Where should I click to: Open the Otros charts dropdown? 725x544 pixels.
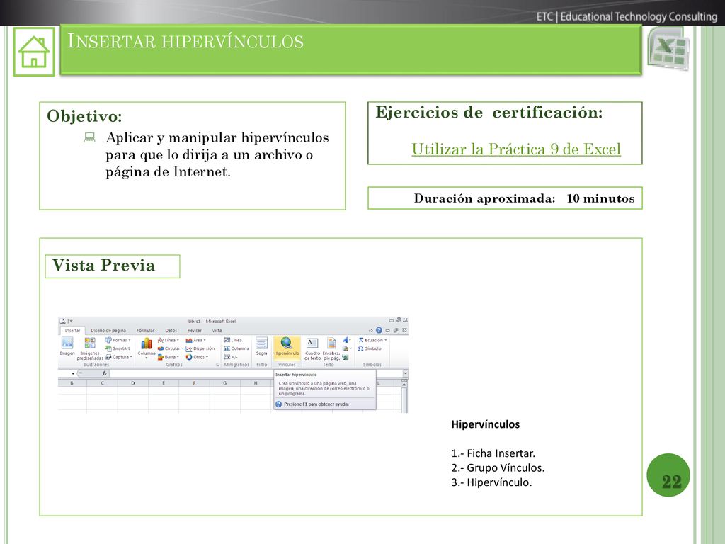[197, 357]
